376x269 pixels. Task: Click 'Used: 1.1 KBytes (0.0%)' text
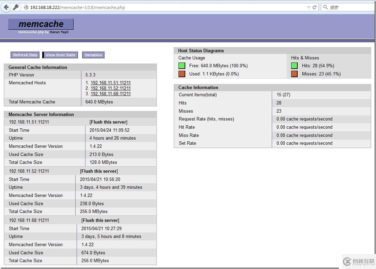[214, 74]
